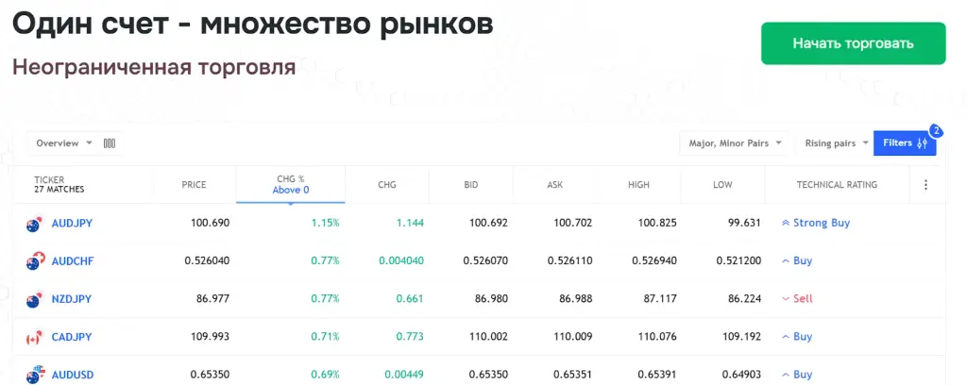Sort by the TICKER column header
Image resolution: width=967 pixels, height=385 pixels.
(59, 184)
